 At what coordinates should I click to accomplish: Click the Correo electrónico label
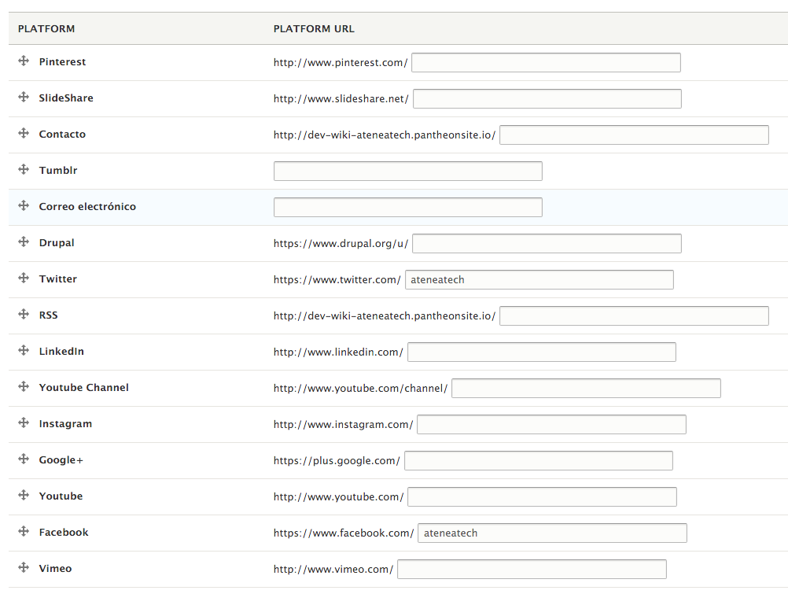(87, 206)
